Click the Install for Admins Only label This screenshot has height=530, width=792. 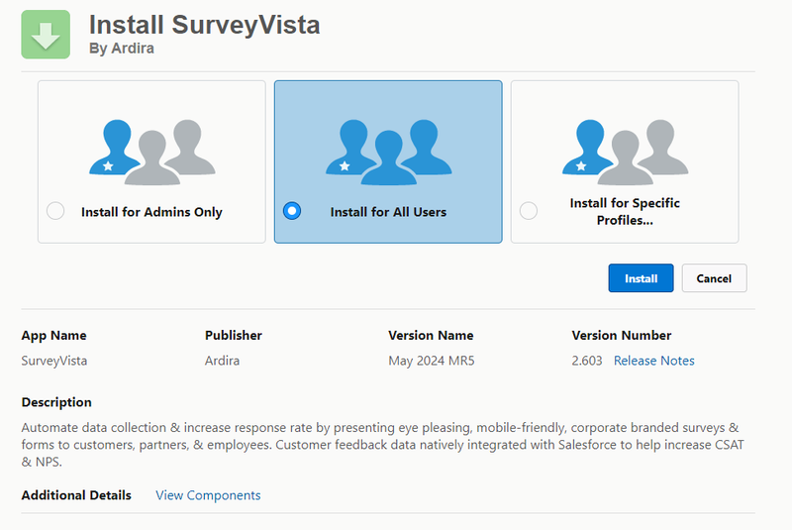pos(151,212)
